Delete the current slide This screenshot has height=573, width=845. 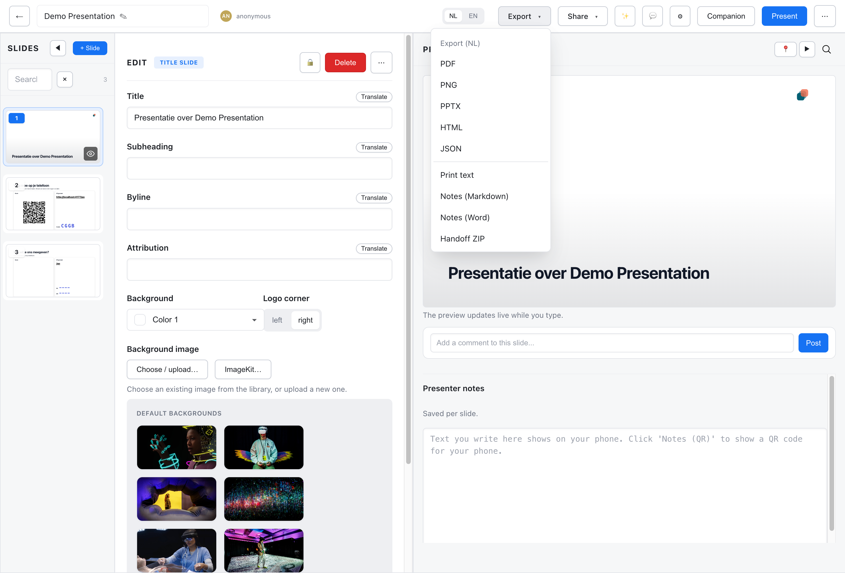pyautogui.click(x=345, y=63)
